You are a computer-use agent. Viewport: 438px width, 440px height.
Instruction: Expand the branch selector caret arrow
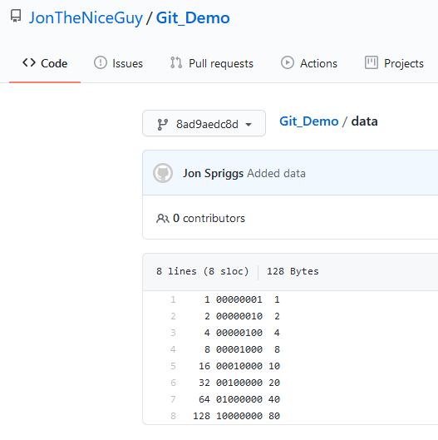coord(249,124)
